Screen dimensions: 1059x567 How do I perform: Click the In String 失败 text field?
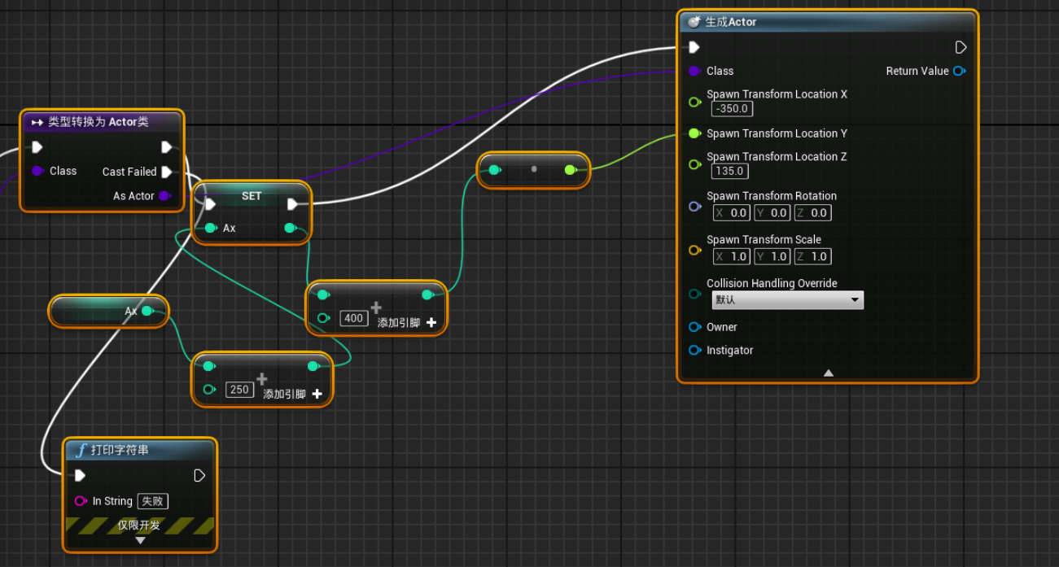coord(152,501)
